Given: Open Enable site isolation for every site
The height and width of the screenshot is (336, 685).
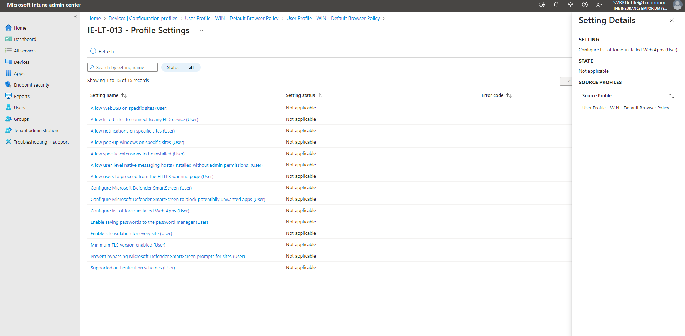Looking at the screenshot, I should tap(131, 233).
